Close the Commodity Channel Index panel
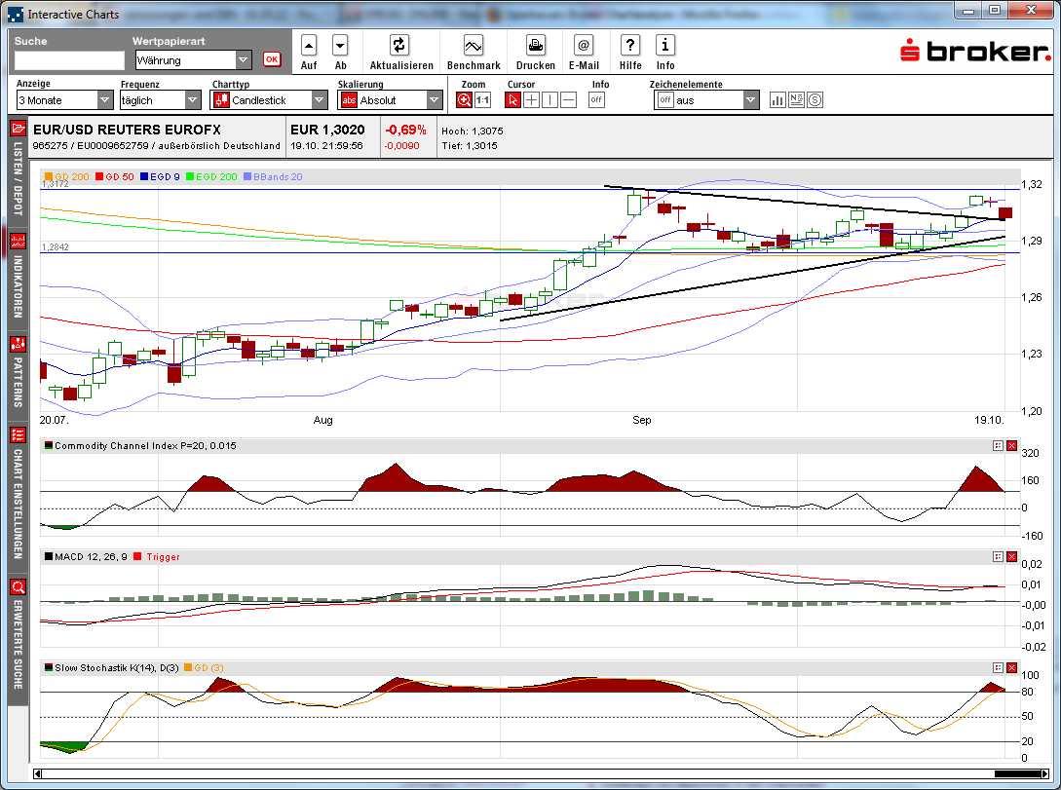Image resolution: width=1061 pixels, height=790 pixels. [x=1011, y=446]
